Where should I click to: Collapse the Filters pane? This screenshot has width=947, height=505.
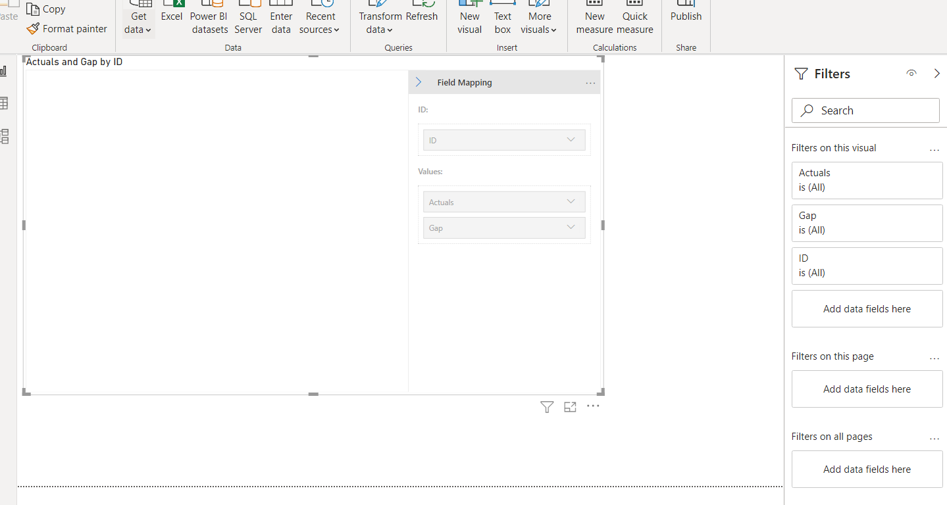937,74
